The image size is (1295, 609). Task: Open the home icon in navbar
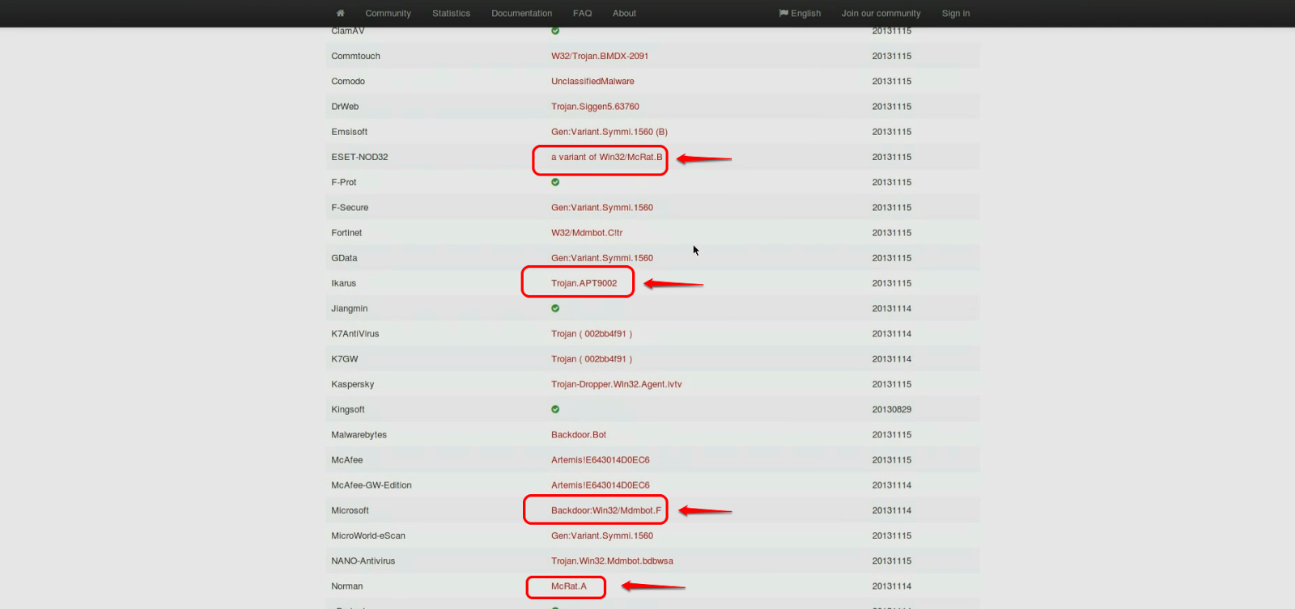pyautogui.click(x=340, y=13)
